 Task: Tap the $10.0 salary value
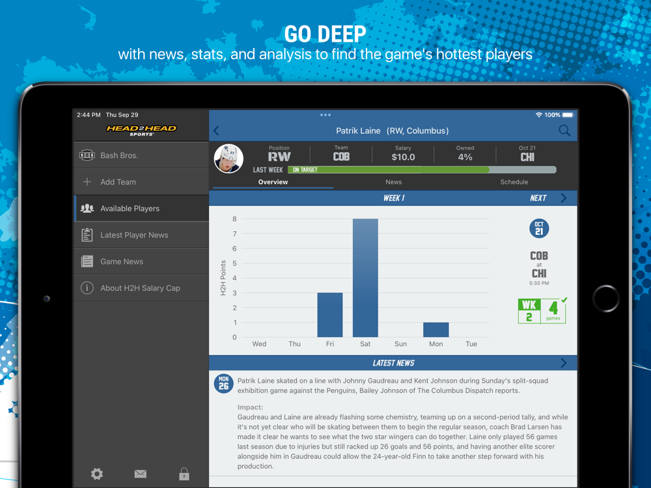403,157
